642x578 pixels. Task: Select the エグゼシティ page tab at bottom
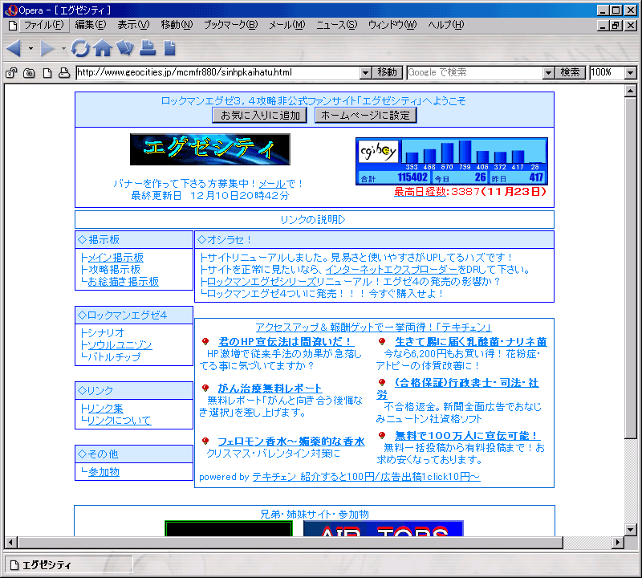pyautogui.click(x=68, y=565)
